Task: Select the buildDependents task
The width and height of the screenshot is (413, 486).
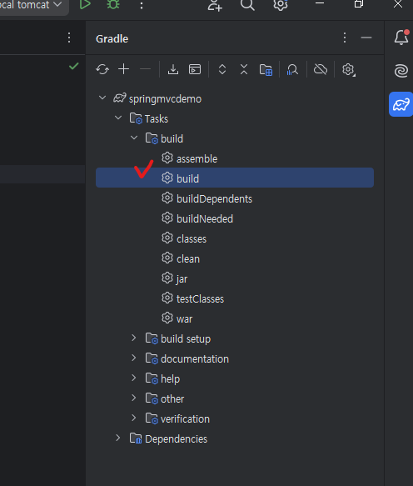Action: pos(235,198)
